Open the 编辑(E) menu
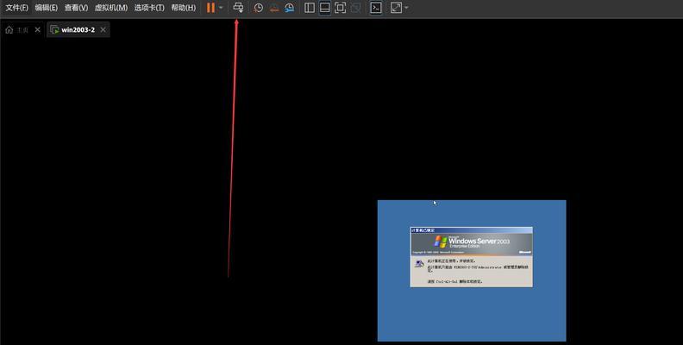 click(47, 8)
